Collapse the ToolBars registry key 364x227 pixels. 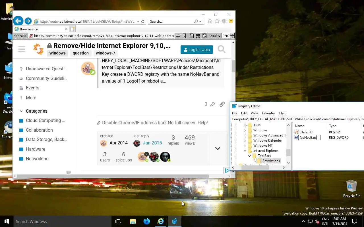coord(249,156)
